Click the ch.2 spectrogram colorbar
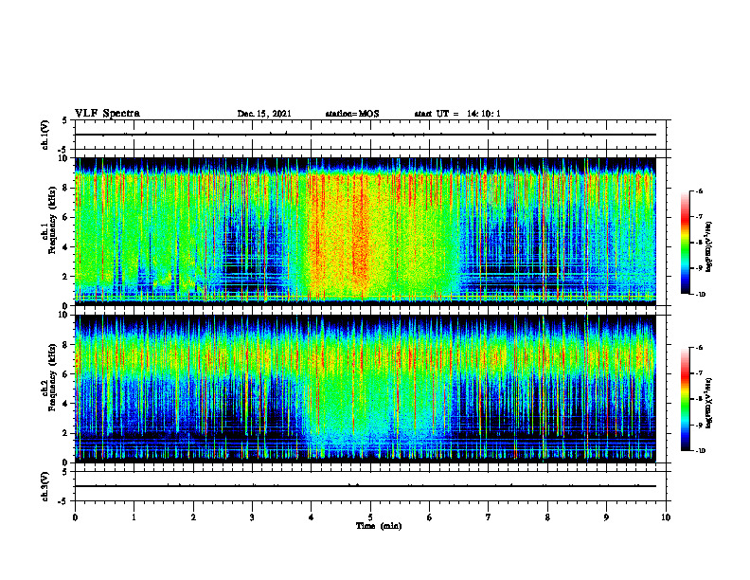Viewport: 750px width, 580px height. (x=685, y=399)
